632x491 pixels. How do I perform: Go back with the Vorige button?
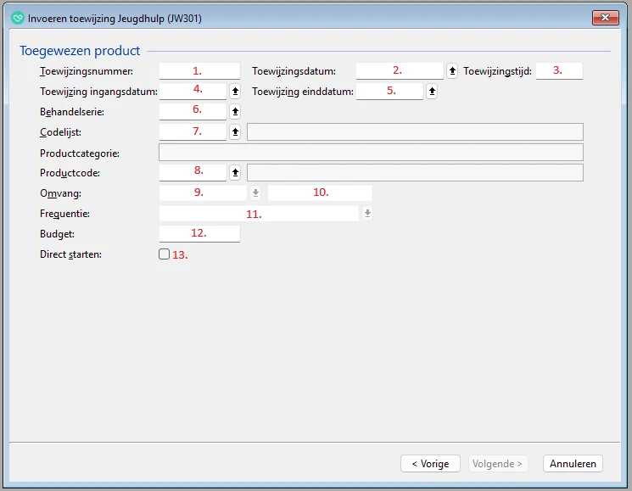tap(430, 464)
